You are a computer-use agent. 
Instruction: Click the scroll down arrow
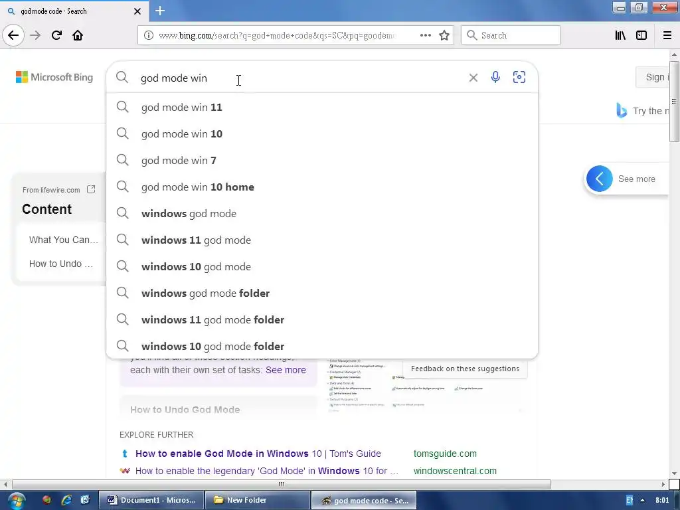[674, 473]
